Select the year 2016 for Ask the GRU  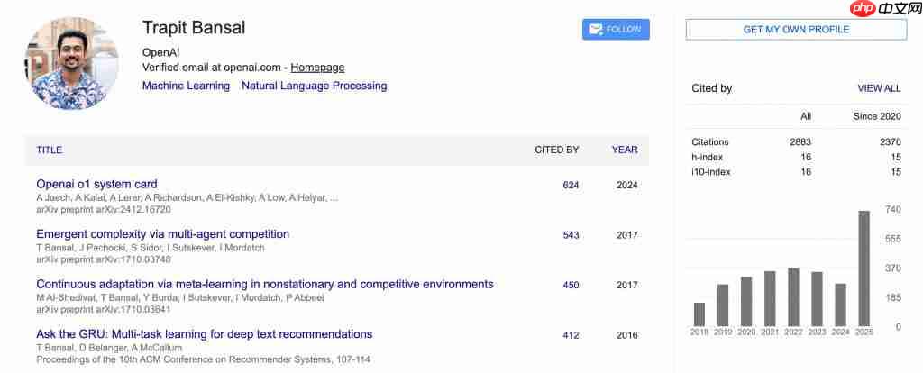[627, 335]
